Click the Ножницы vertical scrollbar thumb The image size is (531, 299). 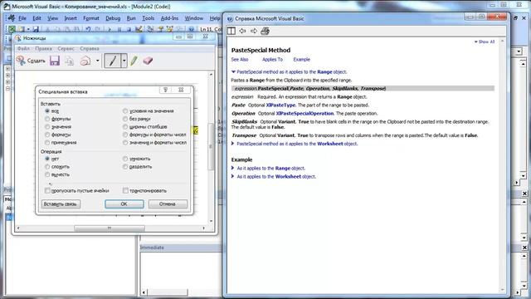click(211, 146)
